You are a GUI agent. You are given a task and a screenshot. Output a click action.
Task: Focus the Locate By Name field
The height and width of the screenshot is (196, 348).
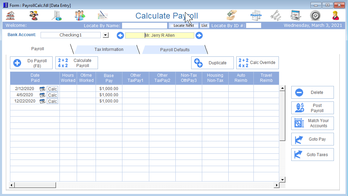point(144,25)
